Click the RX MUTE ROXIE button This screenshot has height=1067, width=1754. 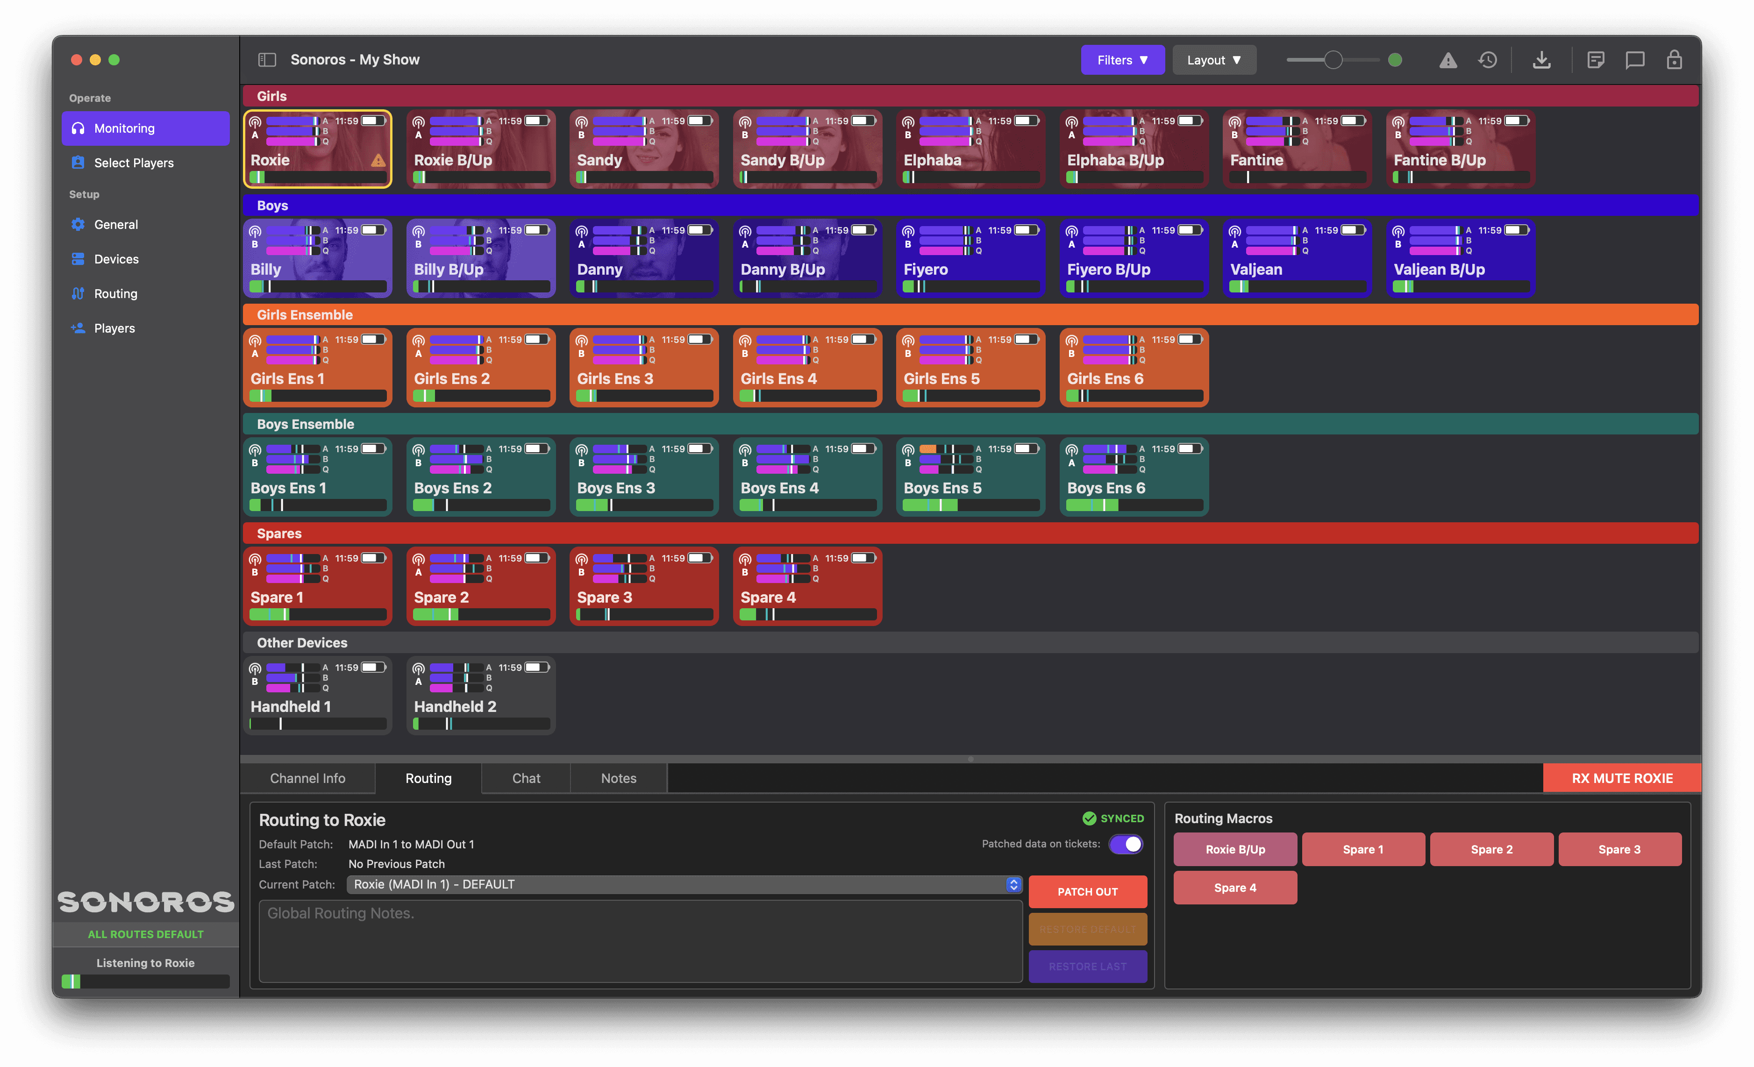1622,779
